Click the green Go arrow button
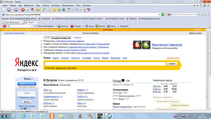This screenshot has width=211, height=119. tap(163, 15)
